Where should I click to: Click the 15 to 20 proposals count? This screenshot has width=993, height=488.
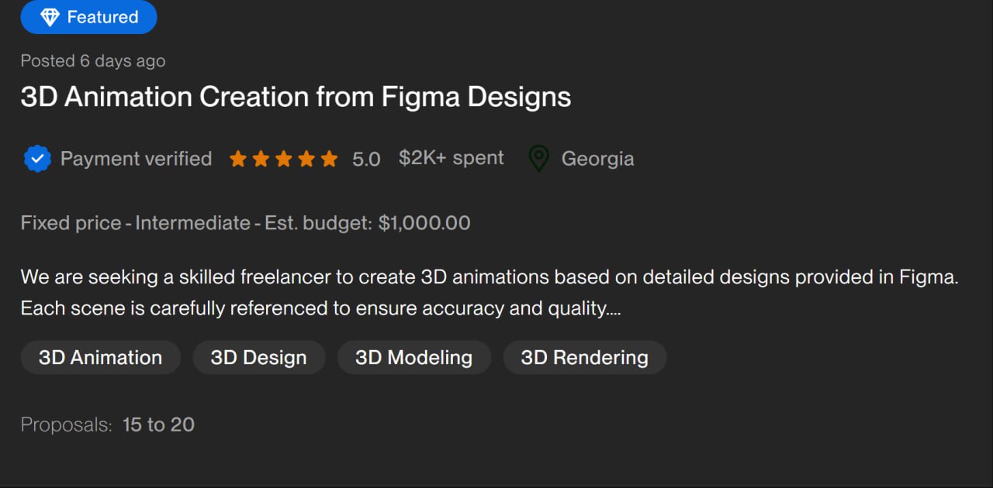point(158,424)
